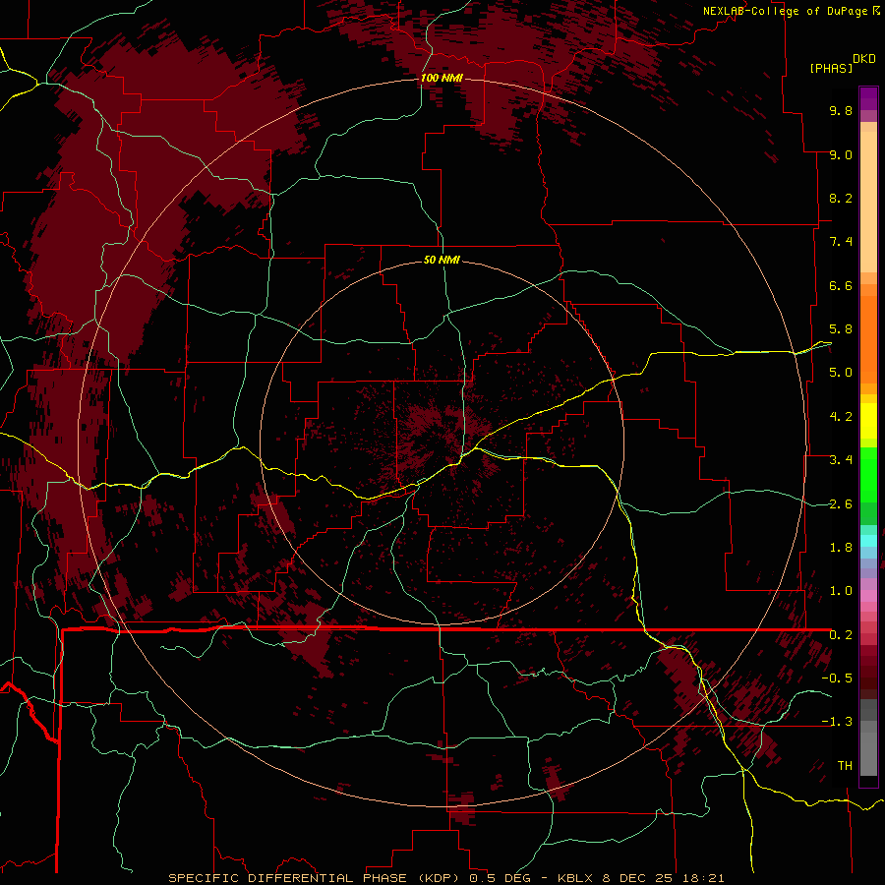This screenshot has width=885, height=885.
Task: Pick the yellow color band on scale
Action: tap(868, 421)
